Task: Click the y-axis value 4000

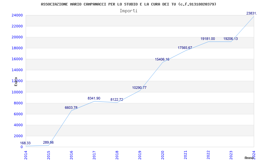Action: tap(18, 125)
